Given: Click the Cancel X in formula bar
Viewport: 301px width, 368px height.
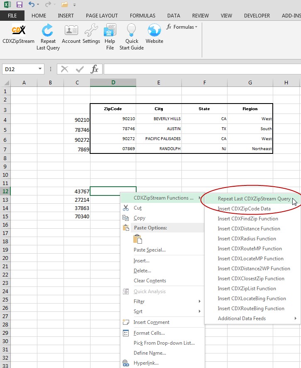Looking at the screenshot, I should [x=64, y=69].
